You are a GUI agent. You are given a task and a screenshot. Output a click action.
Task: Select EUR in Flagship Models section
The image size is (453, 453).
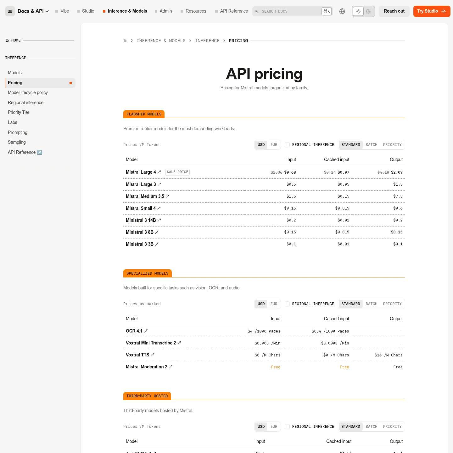[274, 145]
